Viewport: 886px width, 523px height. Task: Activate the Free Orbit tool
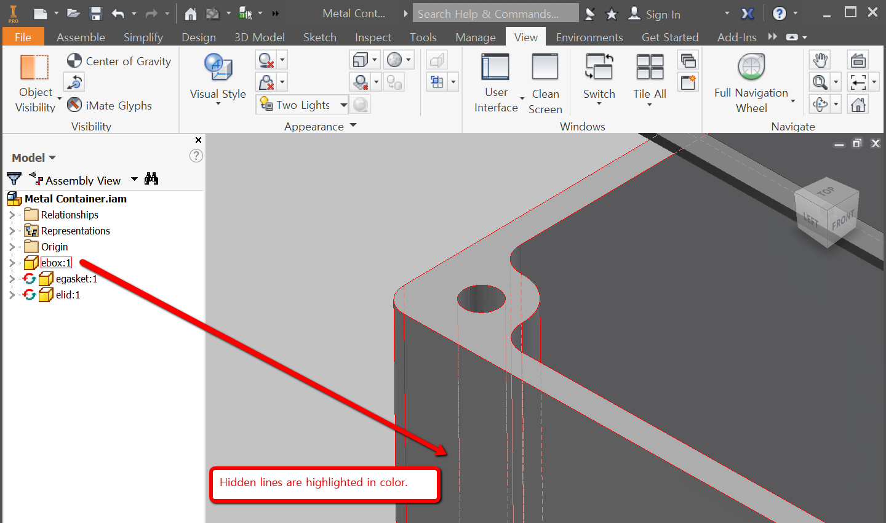(x=821, y=103)
